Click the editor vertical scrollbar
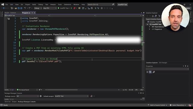Image resolution: width=193 pixels, height=109 pixels. [x=143, y=53]
